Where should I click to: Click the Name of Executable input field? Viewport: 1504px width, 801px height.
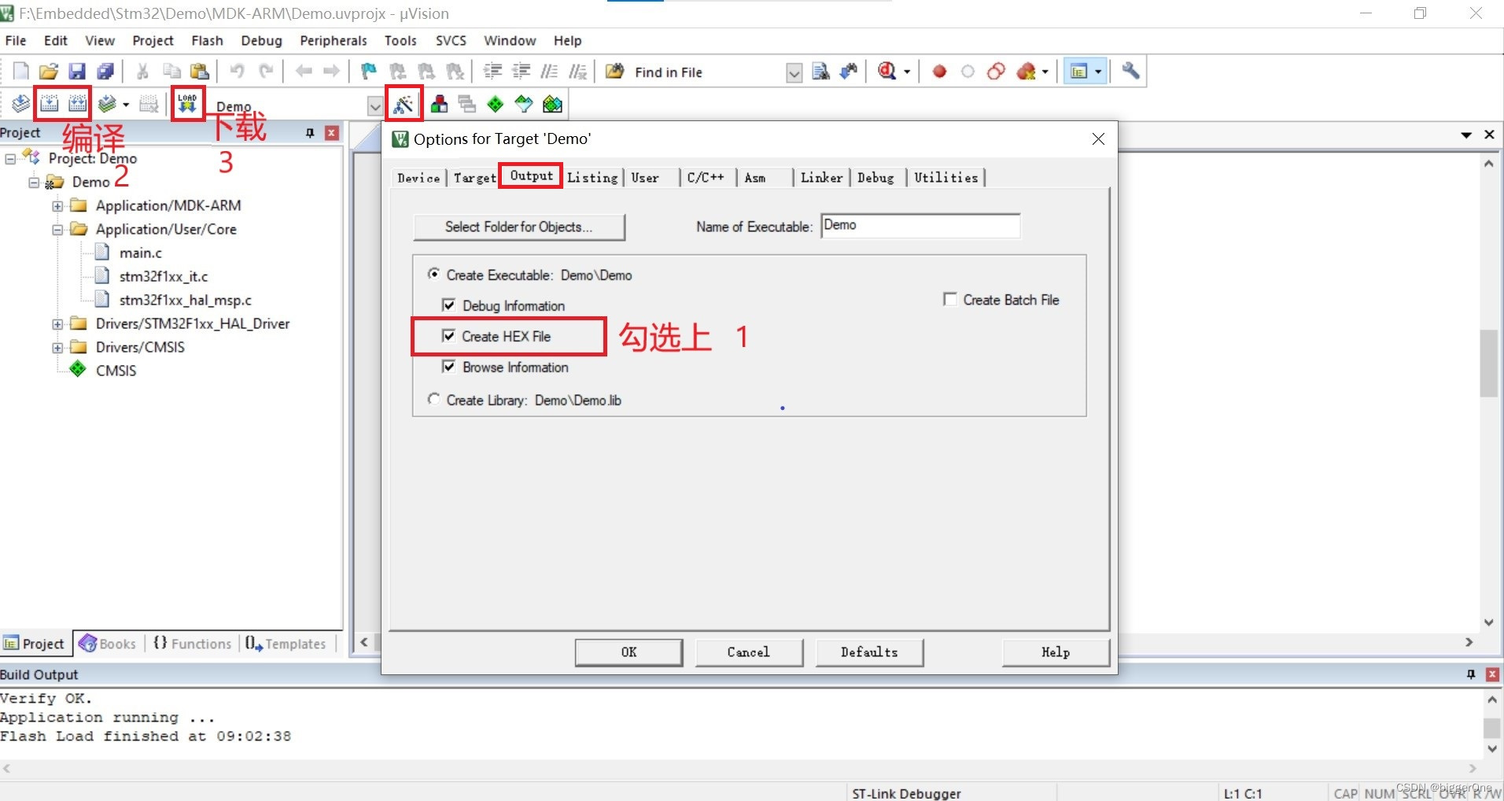pos(920,225)
